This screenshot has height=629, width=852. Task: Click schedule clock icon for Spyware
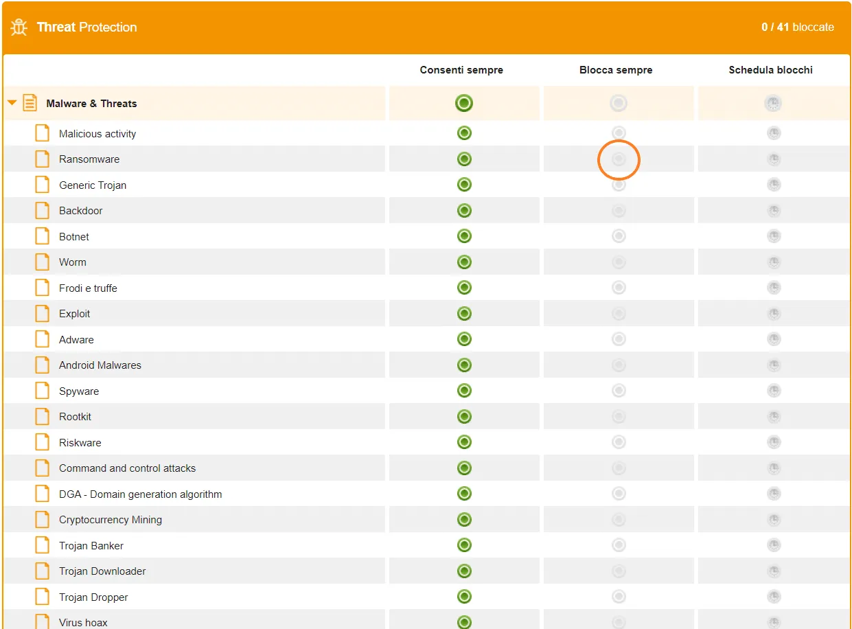coord(774,391)
